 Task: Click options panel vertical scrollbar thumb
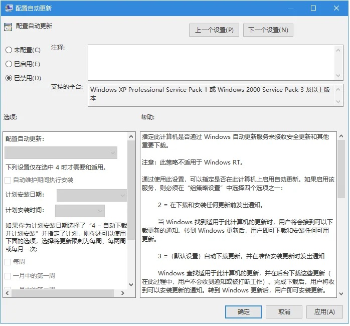coord(131,190)
